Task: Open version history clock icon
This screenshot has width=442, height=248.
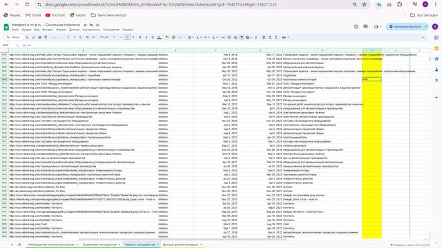Action: (356, 27)
